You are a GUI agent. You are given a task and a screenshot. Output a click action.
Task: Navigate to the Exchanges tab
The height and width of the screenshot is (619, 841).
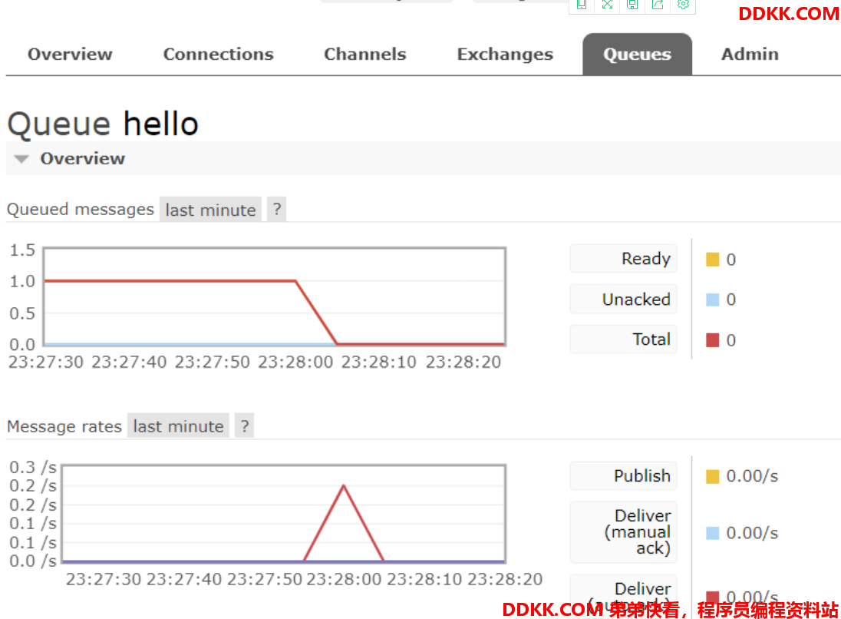coord(505,55)
